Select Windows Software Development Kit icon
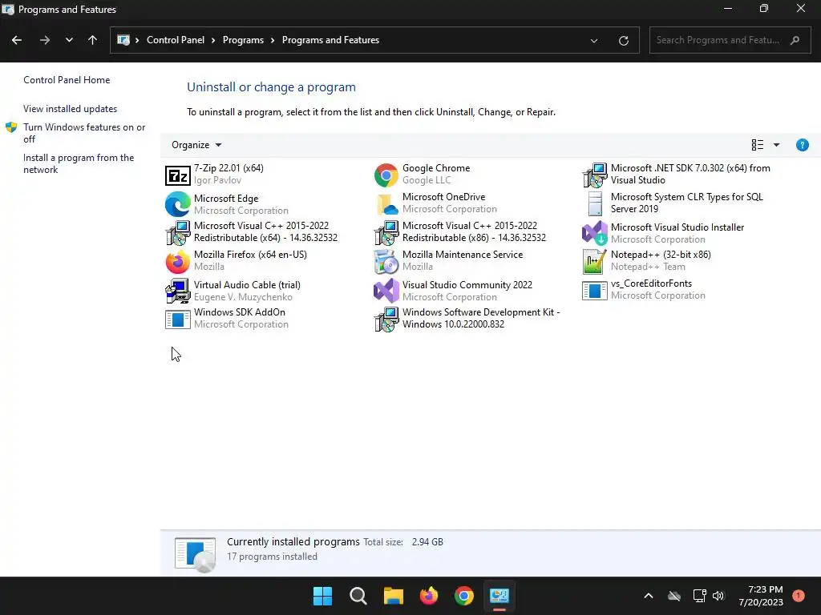This screenshot has width=821, height=615. tap(386, 319)
